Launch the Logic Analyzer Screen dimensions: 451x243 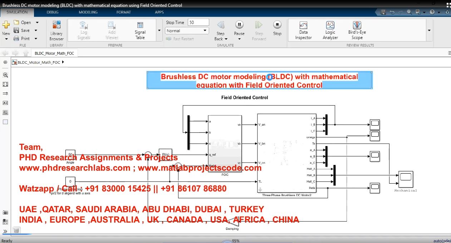(x=330, y=30)
